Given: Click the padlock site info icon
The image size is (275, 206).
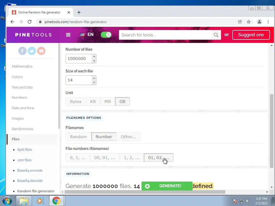Looking at the screenshot, I should click(x=40, y=22).
